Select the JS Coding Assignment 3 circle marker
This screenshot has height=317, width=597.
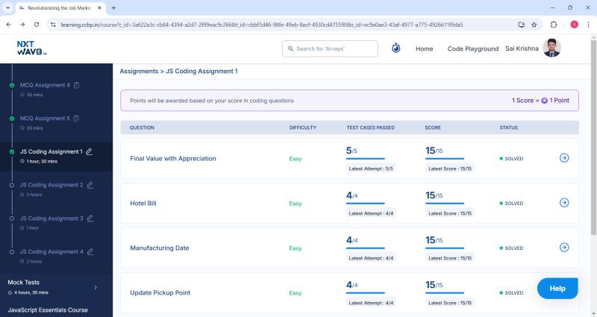pyautogui.click(x=12, y=219)
